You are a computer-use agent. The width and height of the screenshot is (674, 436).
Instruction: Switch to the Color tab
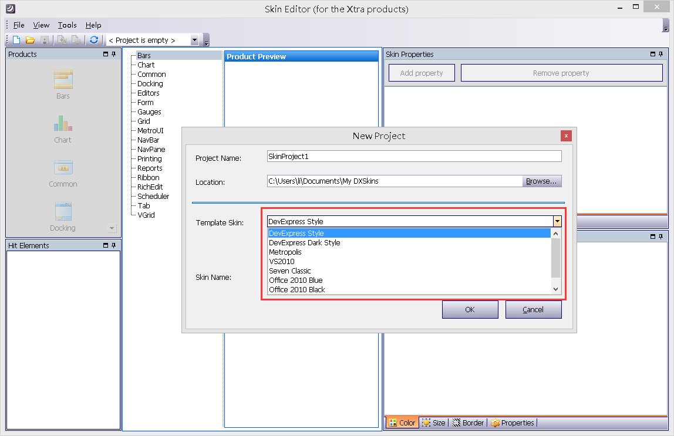402,423
